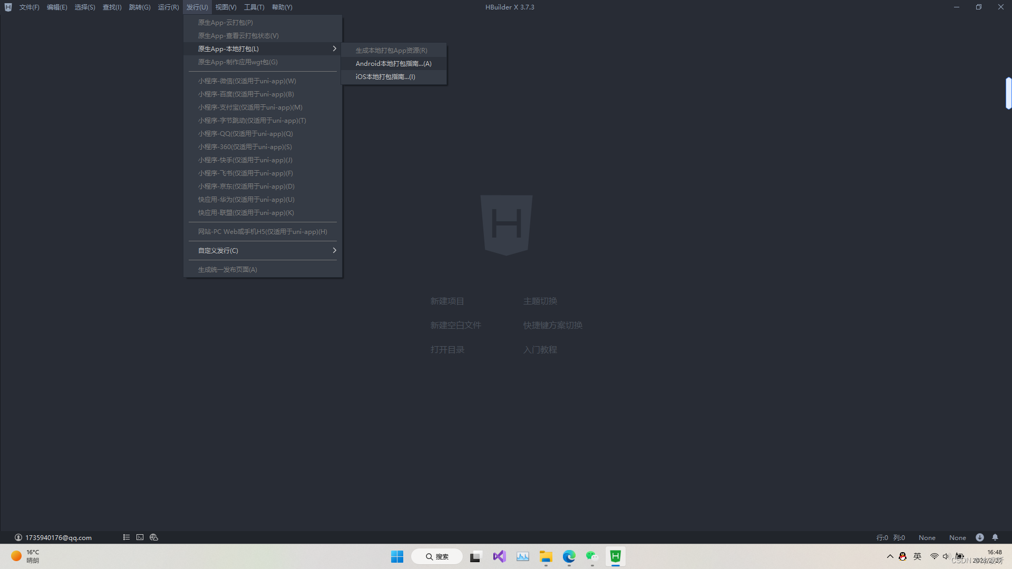Click the vertical scrollbar thumb at right edge
This screenshot has height=569, width=1012.
point(1008,93)
